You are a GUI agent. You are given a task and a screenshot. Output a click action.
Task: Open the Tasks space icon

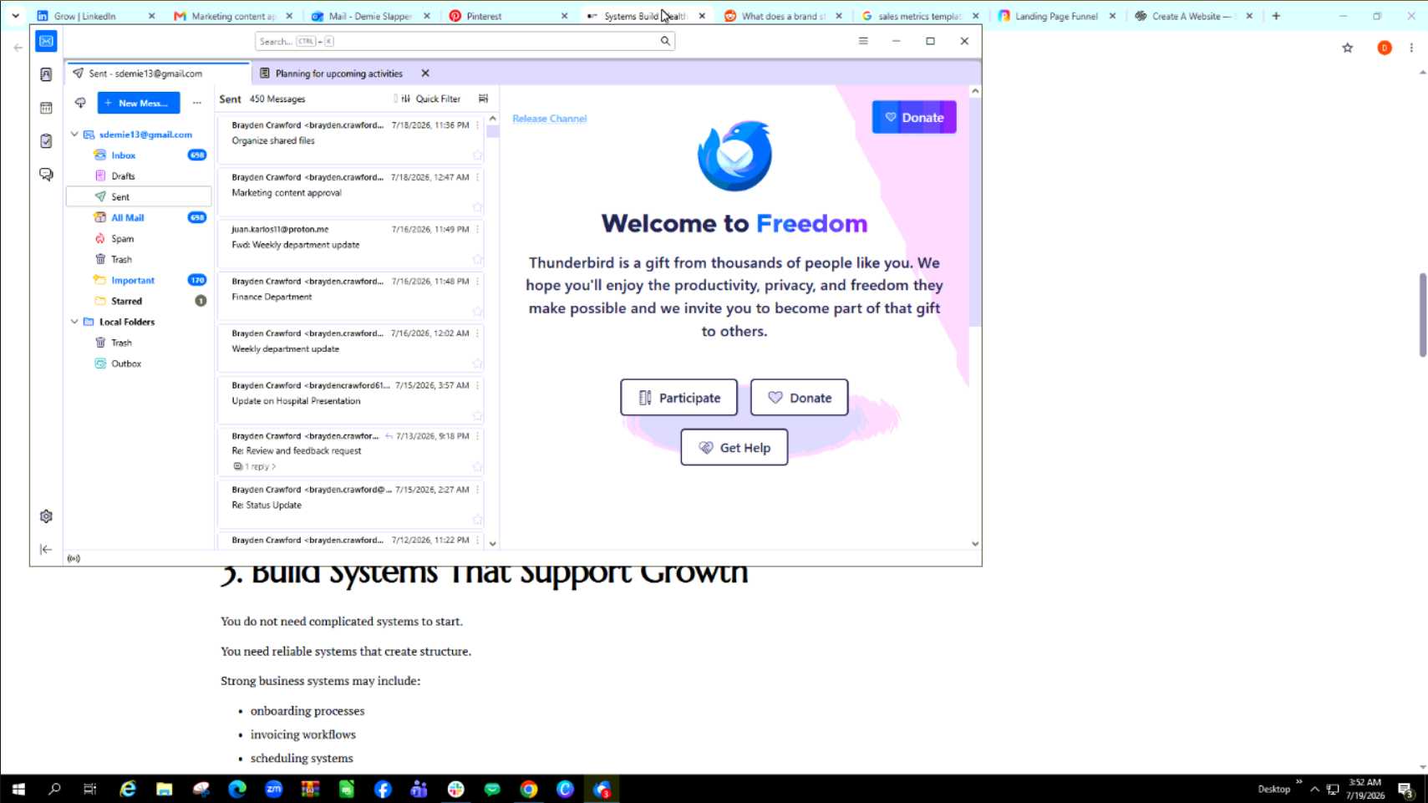[x=46, y=141]
